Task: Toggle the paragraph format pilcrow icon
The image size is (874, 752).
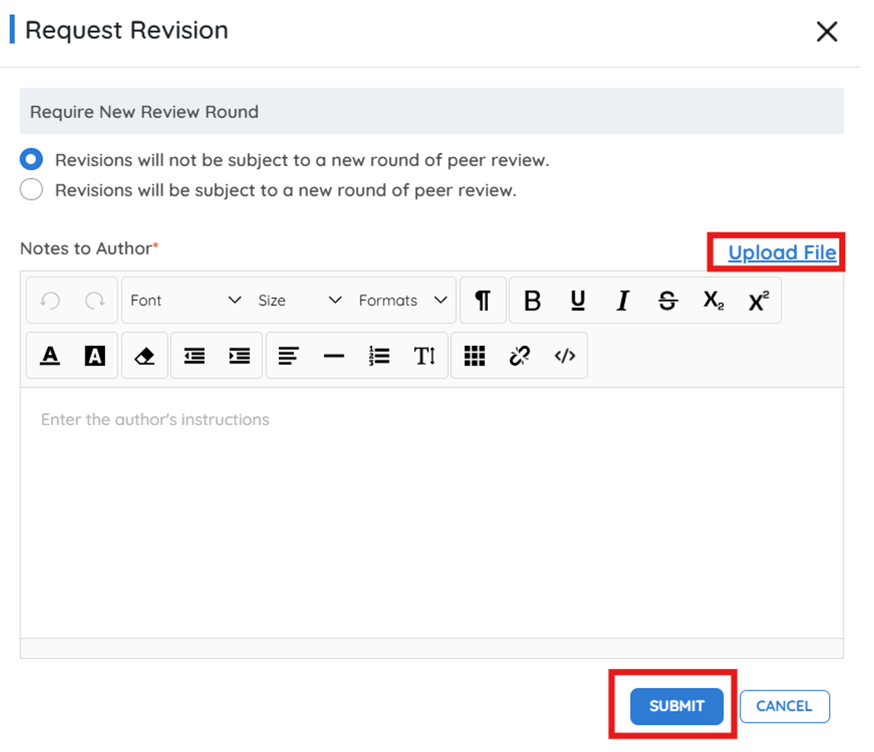Action: tap(482, 301)
